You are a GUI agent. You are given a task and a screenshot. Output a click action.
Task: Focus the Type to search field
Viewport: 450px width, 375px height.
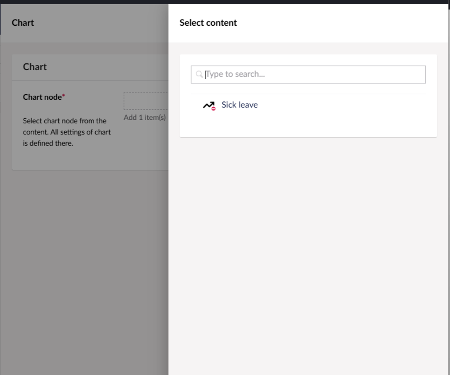(x=313, y=74)
